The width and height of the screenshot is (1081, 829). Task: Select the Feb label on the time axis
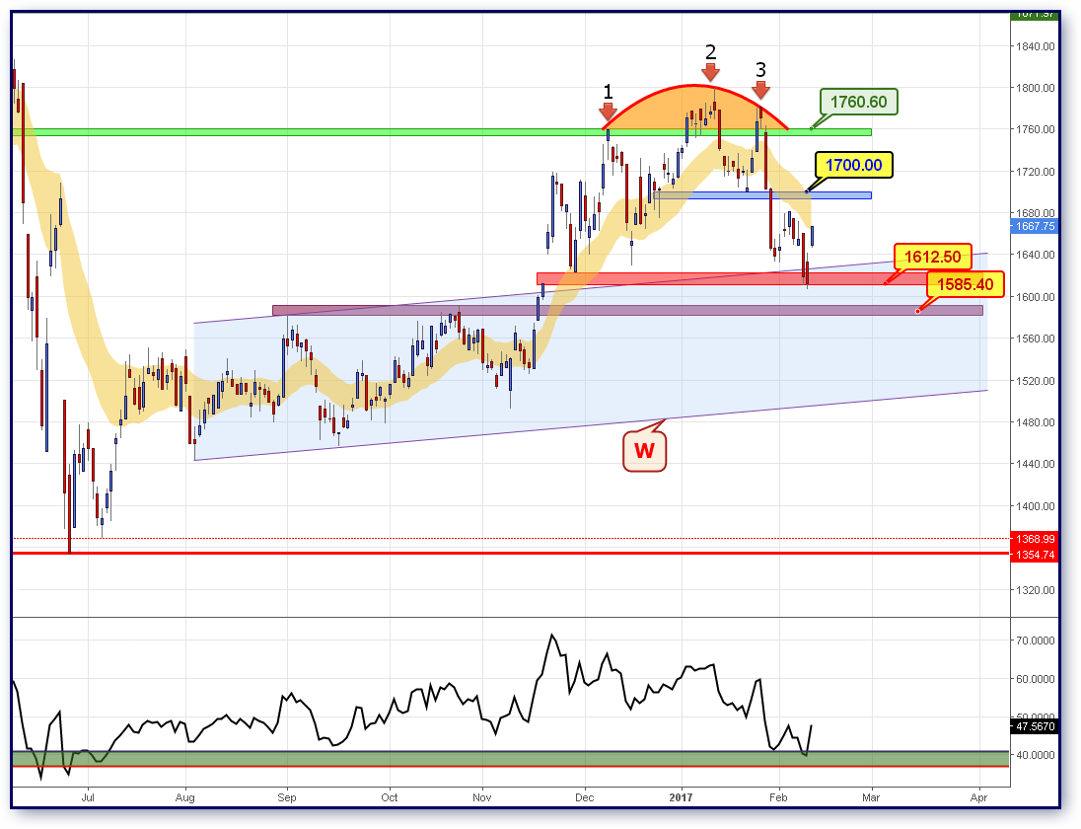point(778,797)
